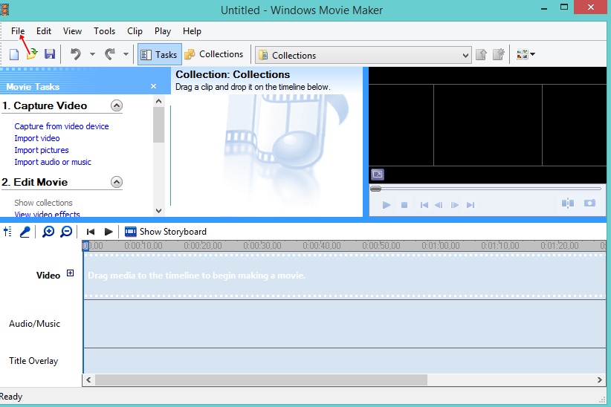Click the Show Storyboard button

(x=166, y=232)
